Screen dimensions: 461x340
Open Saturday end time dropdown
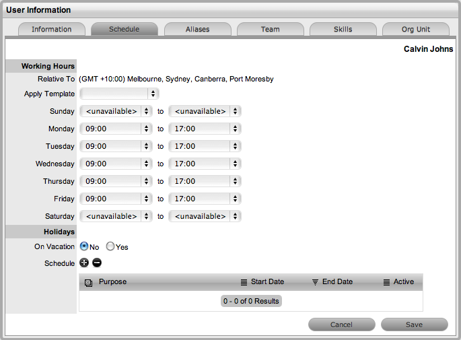tap(205, 216)
